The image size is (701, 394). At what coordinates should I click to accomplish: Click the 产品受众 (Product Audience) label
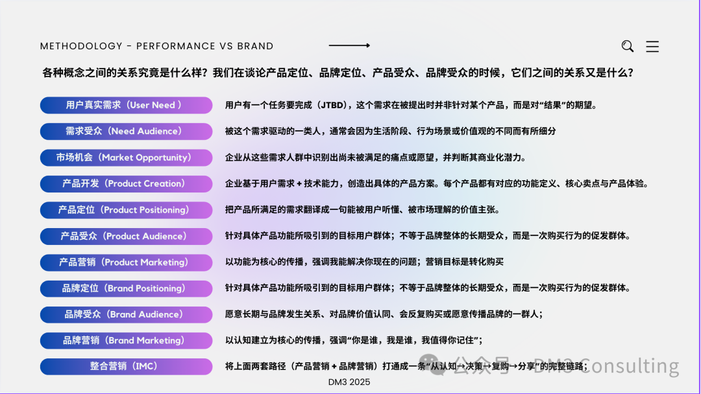(126, 236)
